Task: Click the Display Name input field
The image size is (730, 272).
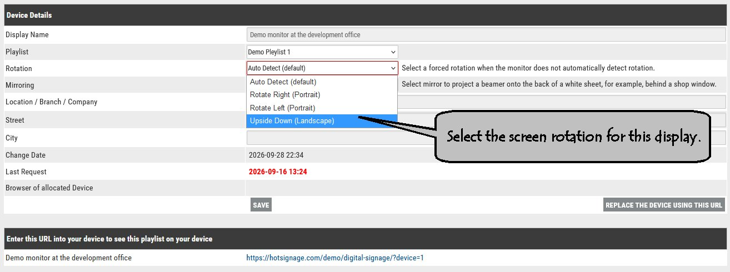Action: click(486, 34)
